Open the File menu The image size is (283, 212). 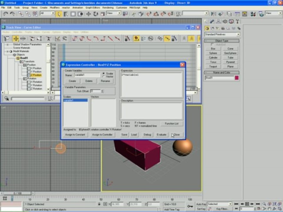tap(3, 8)
